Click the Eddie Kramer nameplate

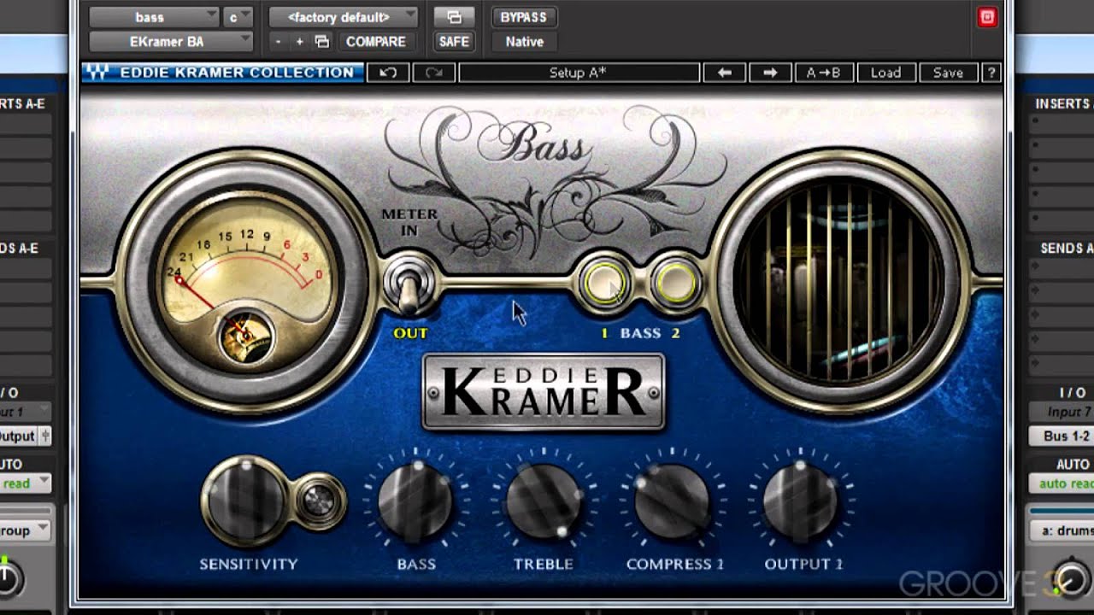click(544, 392)
